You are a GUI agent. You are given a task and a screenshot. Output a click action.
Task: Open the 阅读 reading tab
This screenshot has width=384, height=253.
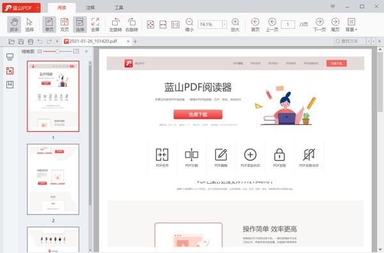point(61,8)
